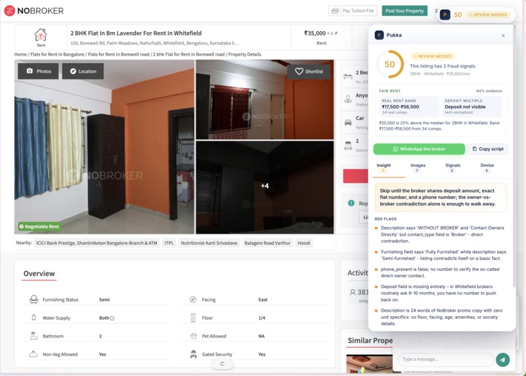Select nearby Nutritionist Aarti Srivastava chip

coord(209,243)
